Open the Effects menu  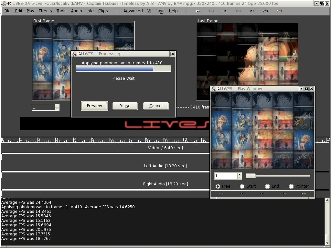[x=45, y=11]
